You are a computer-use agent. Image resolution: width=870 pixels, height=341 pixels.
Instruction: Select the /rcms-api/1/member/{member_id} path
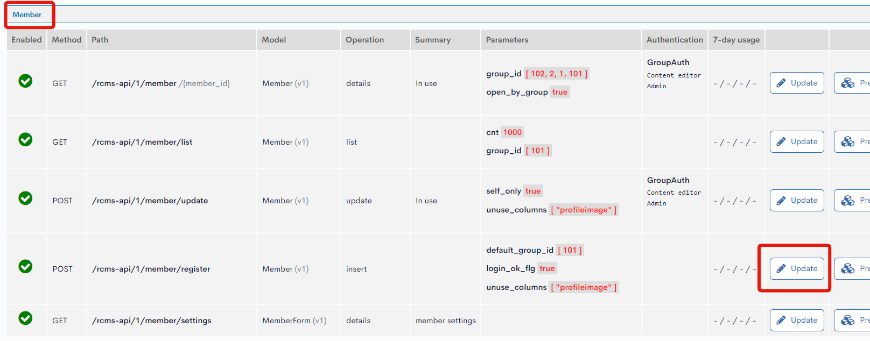[x=161, y=83]
